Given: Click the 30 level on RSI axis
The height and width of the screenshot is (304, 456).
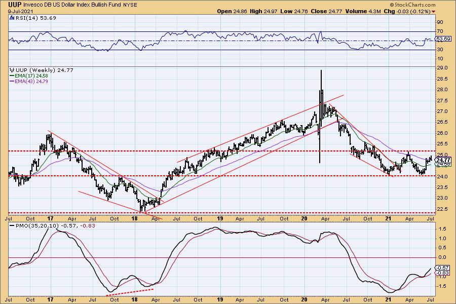Looking at the screenshot, I should click(x=440, y=50).
